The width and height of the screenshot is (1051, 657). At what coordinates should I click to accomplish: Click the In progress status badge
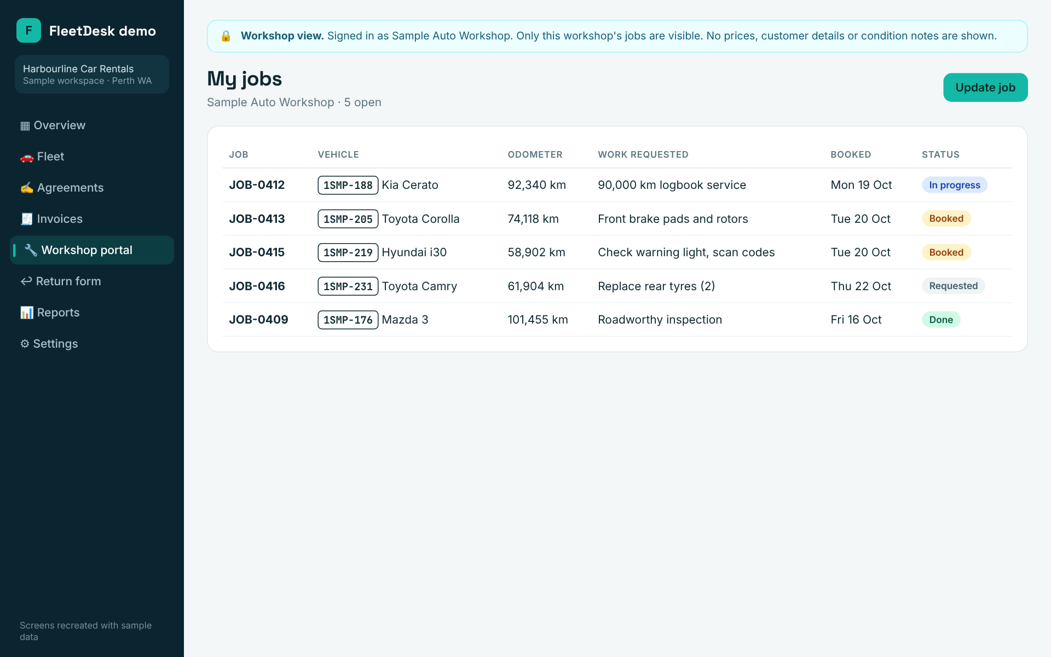(x=955, y=185)
